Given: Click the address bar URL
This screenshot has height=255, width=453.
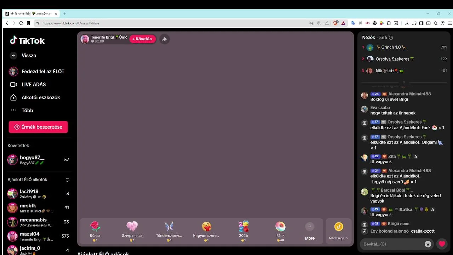Looking at the screenshot, I should 71,23.
